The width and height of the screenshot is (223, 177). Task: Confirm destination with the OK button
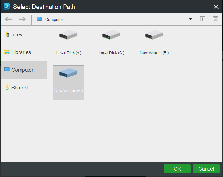pos(177,169)
